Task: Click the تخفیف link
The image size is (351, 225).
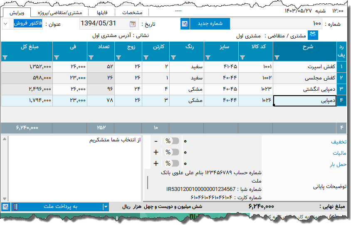Action: 339,142
